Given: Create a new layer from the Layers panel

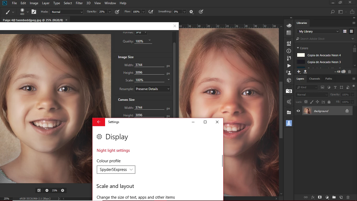Looking at the screenshot, I should point(341,197).
